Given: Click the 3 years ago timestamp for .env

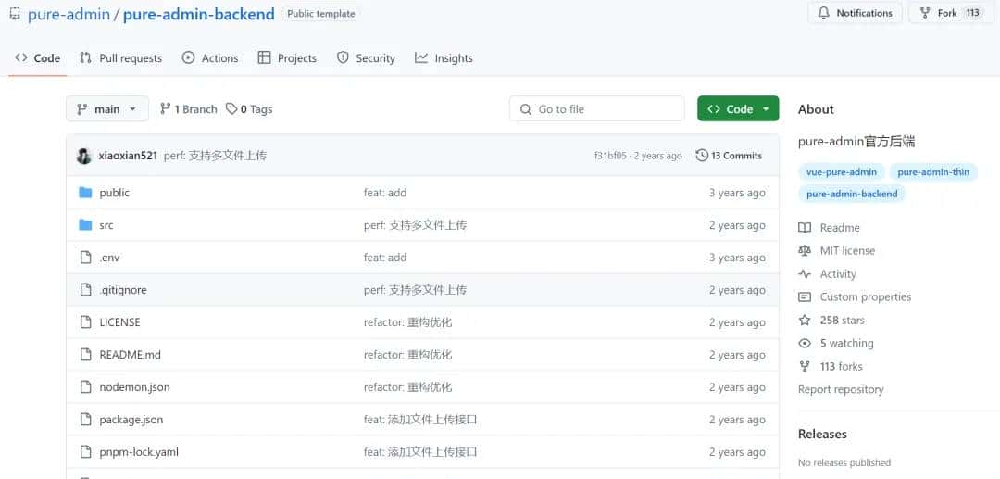Looking at the screenshot, I should 737,258.
